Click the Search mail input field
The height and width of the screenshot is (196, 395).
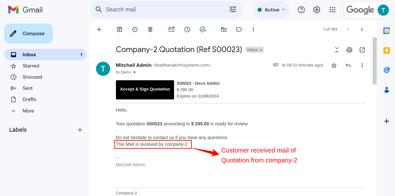coord(161,10)
